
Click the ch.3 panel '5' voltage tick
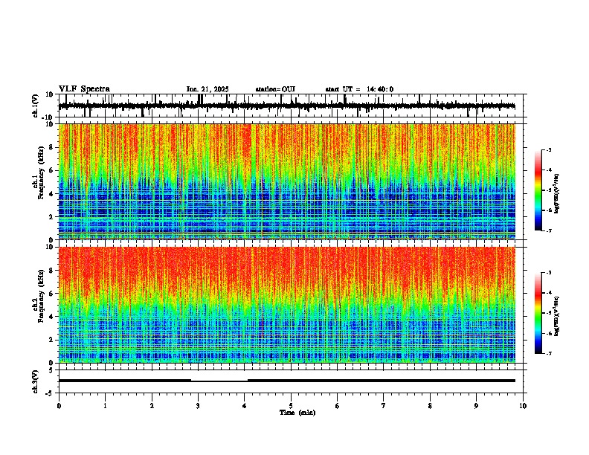point(51,370)
